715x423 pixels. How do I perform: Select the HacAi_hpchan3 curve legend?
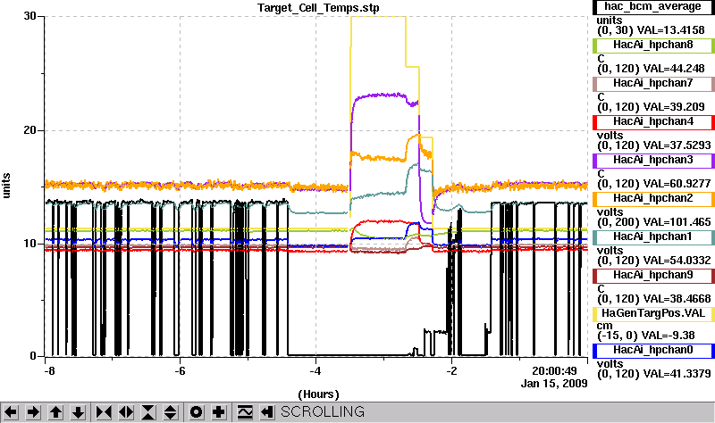point(653,161)
